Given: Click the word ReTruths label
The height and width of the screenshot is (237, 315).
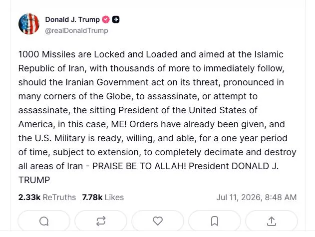Looking at the screenshot, I should tap(59, 197).
